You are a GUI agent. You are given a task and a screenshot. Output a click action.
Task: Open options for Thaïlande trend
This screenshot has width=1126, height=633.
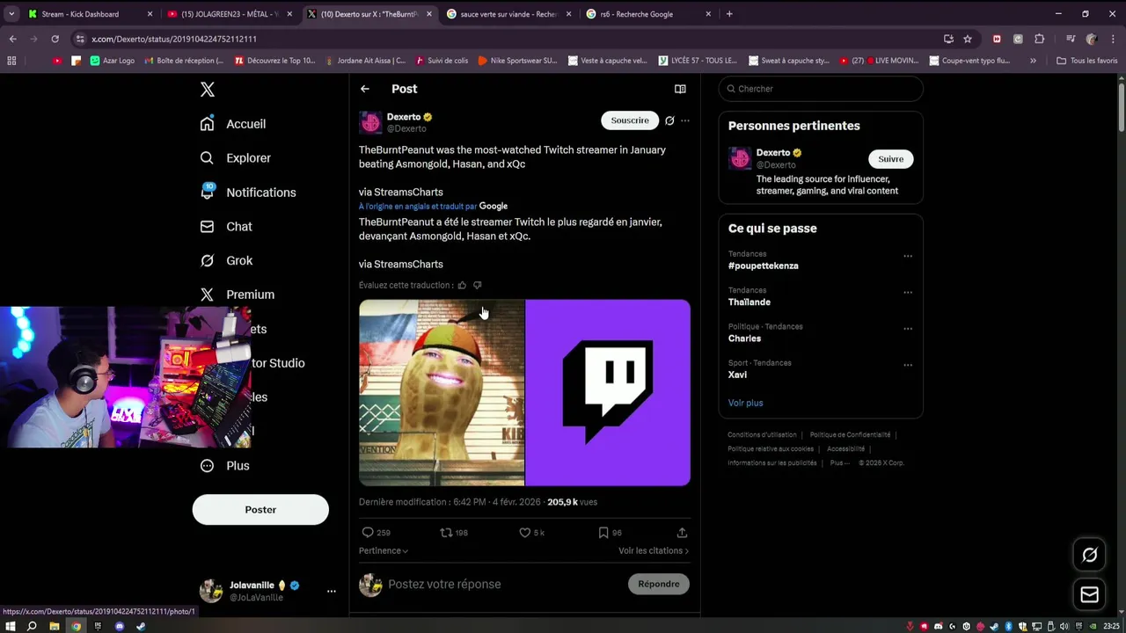pos(908,293)
